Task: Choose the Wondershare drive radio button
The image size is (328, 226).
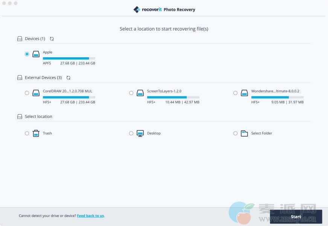Action: 235,93
